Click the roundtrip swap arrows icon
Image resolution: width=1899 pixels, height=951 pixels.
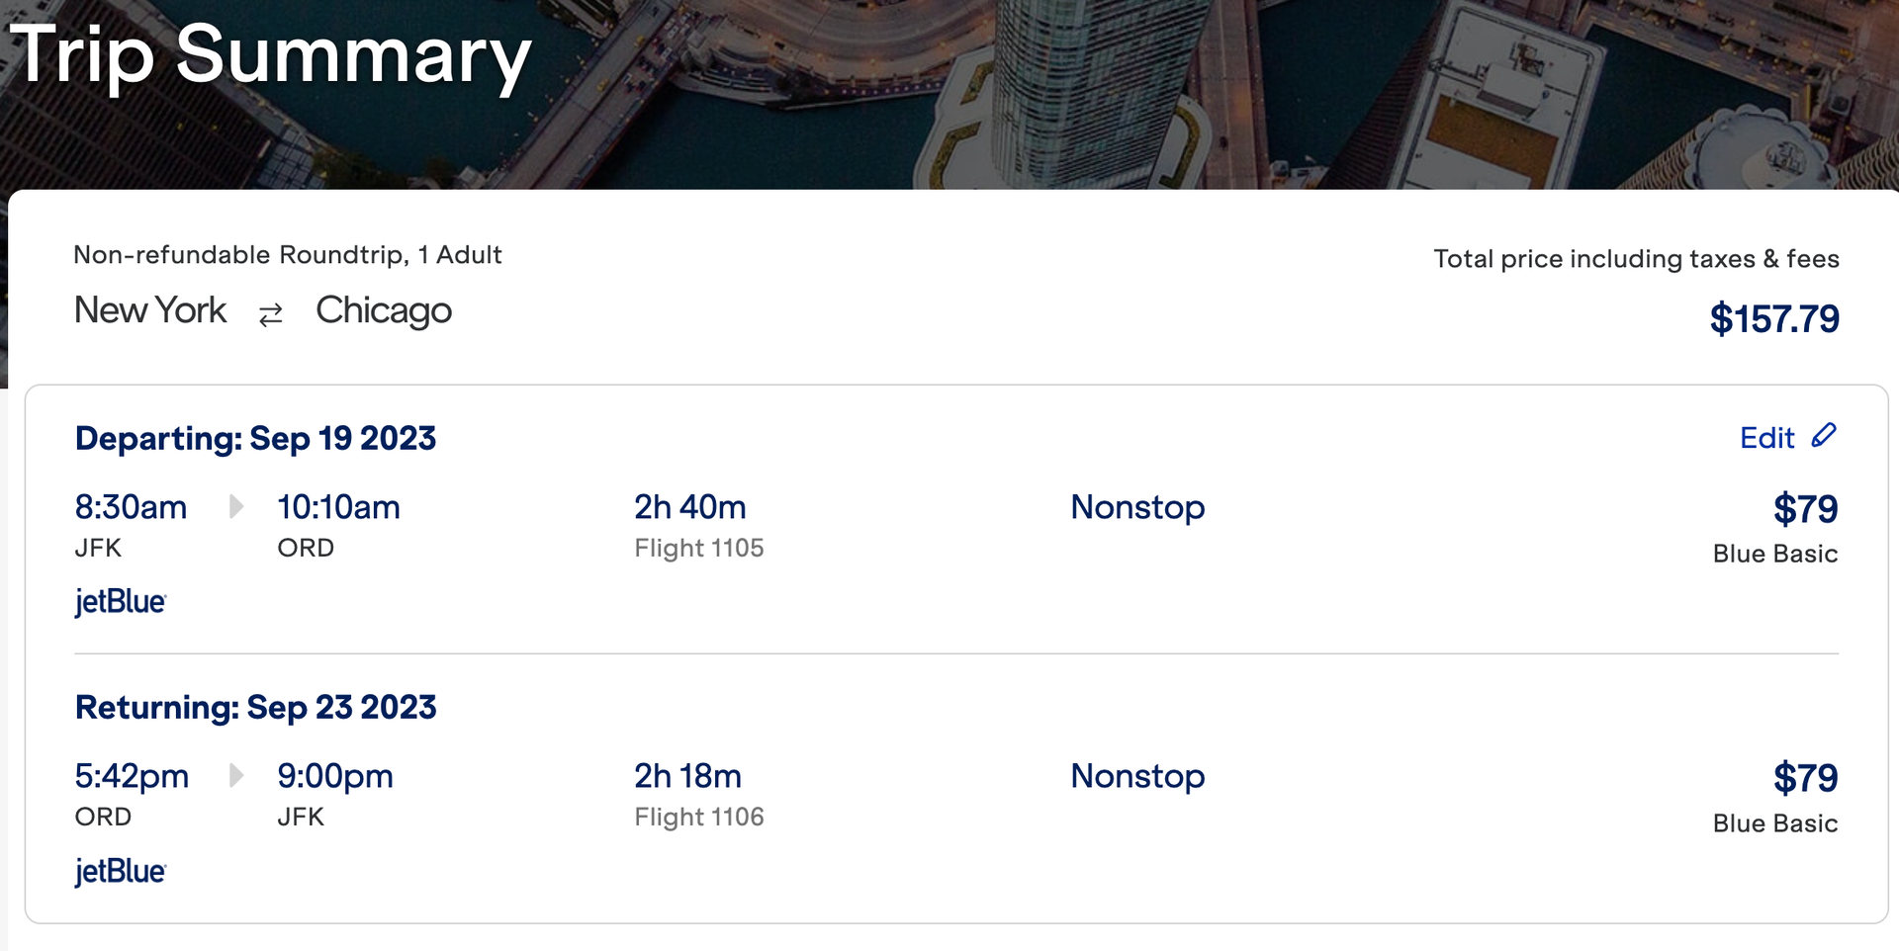(270, 314)
